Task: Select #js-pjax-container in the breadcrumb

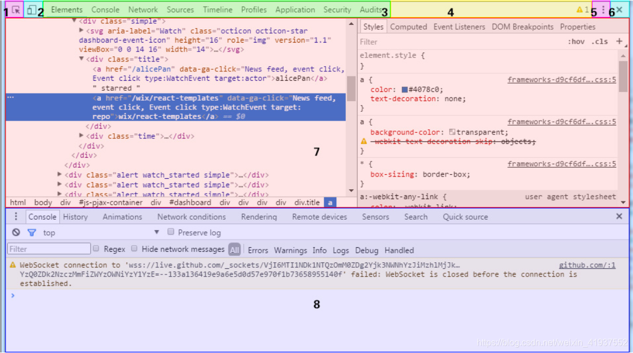Action: click(111, 203)
